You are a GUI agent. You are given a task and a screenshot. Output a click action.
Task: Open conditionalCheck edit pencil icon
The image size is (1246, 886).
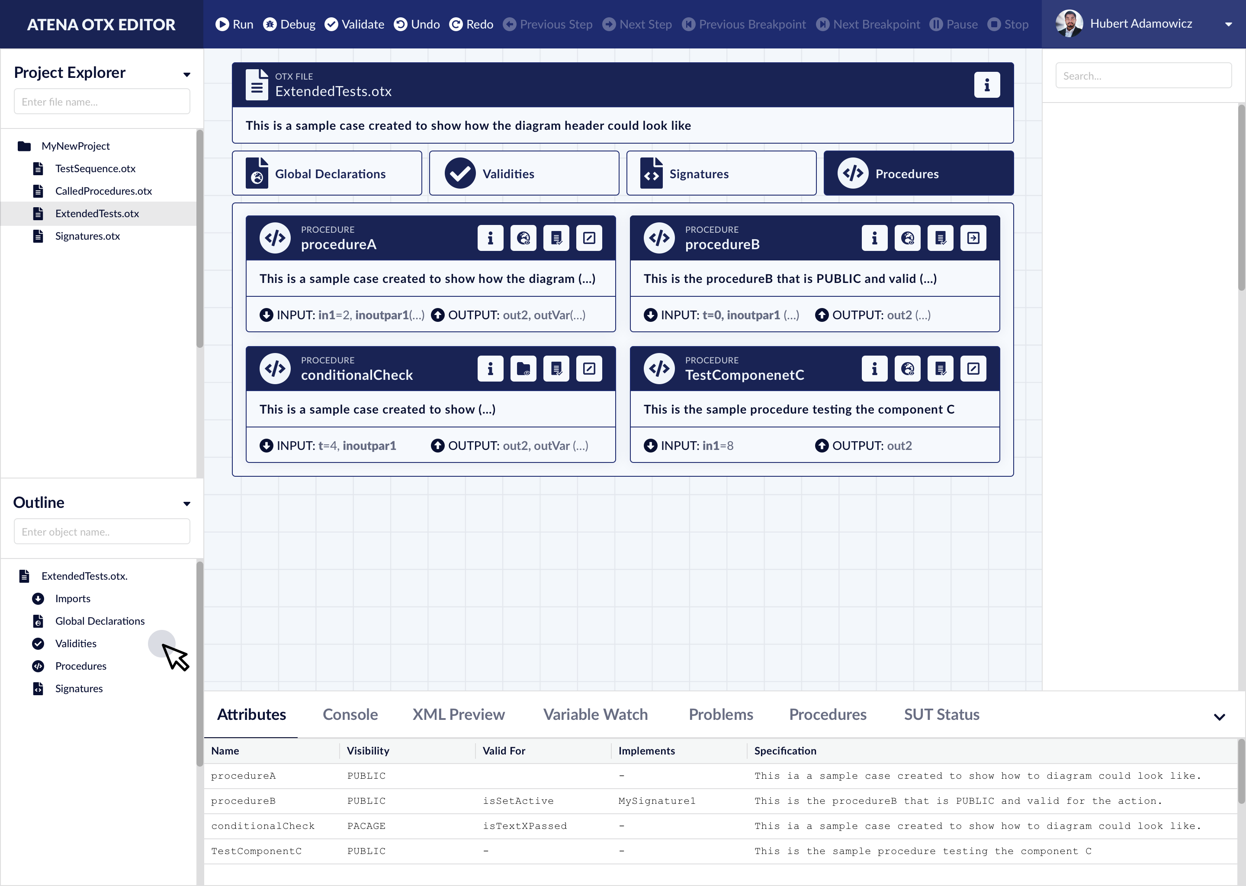(589, 369)
